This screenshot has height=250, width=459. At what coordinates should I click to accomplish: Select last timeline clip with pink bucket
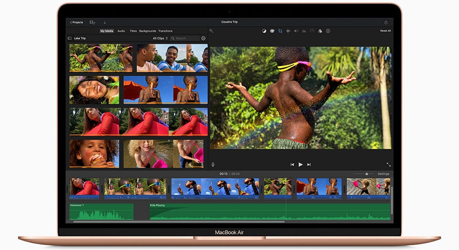click(368, 188)
